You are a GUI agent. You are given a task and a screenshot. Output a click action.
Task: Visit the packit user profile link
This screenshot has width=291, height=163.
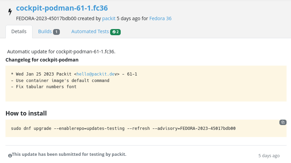pyautogui.click(x=109, y=18)
